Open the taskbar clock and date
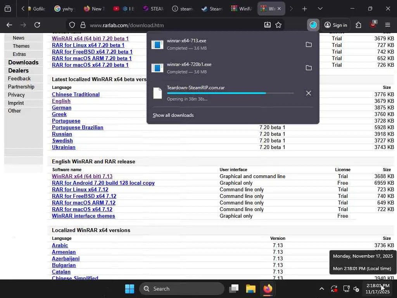Screen dimensions: 397x298 [378, 289]
